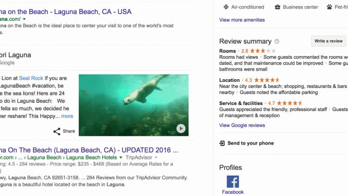Open the Review summary help icon
Image resolution: width=348 pixels, height=196 pixels.
pyautogui.click(x=277, y=41)
